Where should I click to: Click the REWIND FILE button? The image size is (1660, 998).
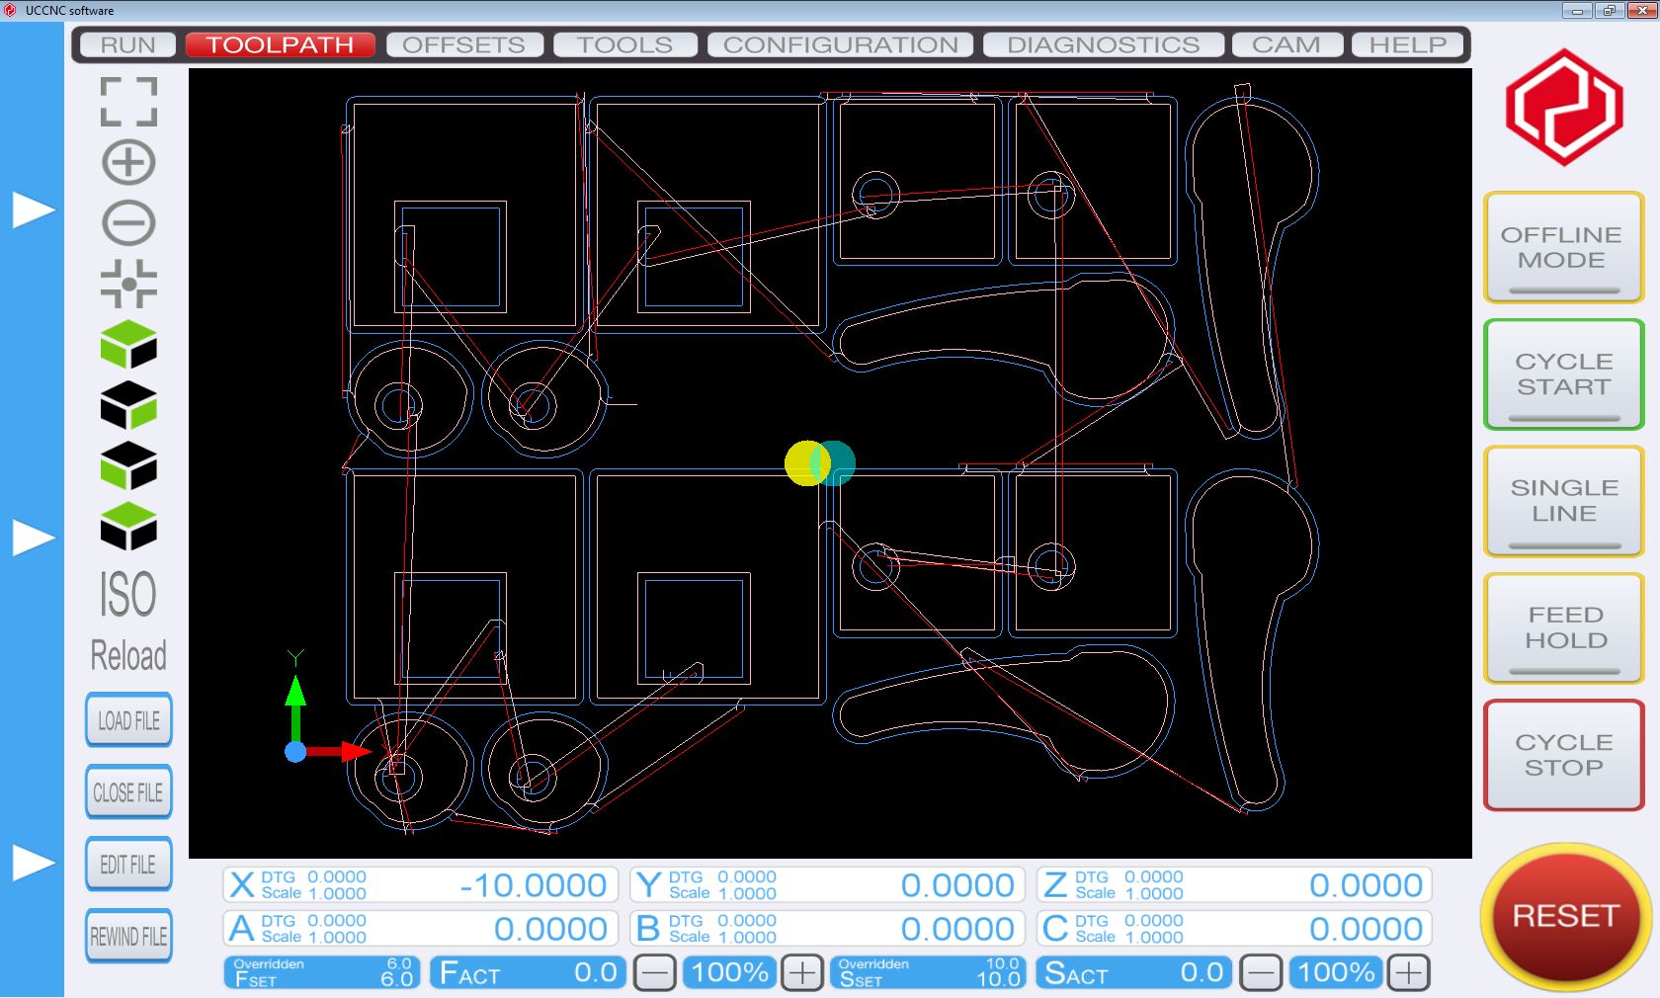pos(128,937)
